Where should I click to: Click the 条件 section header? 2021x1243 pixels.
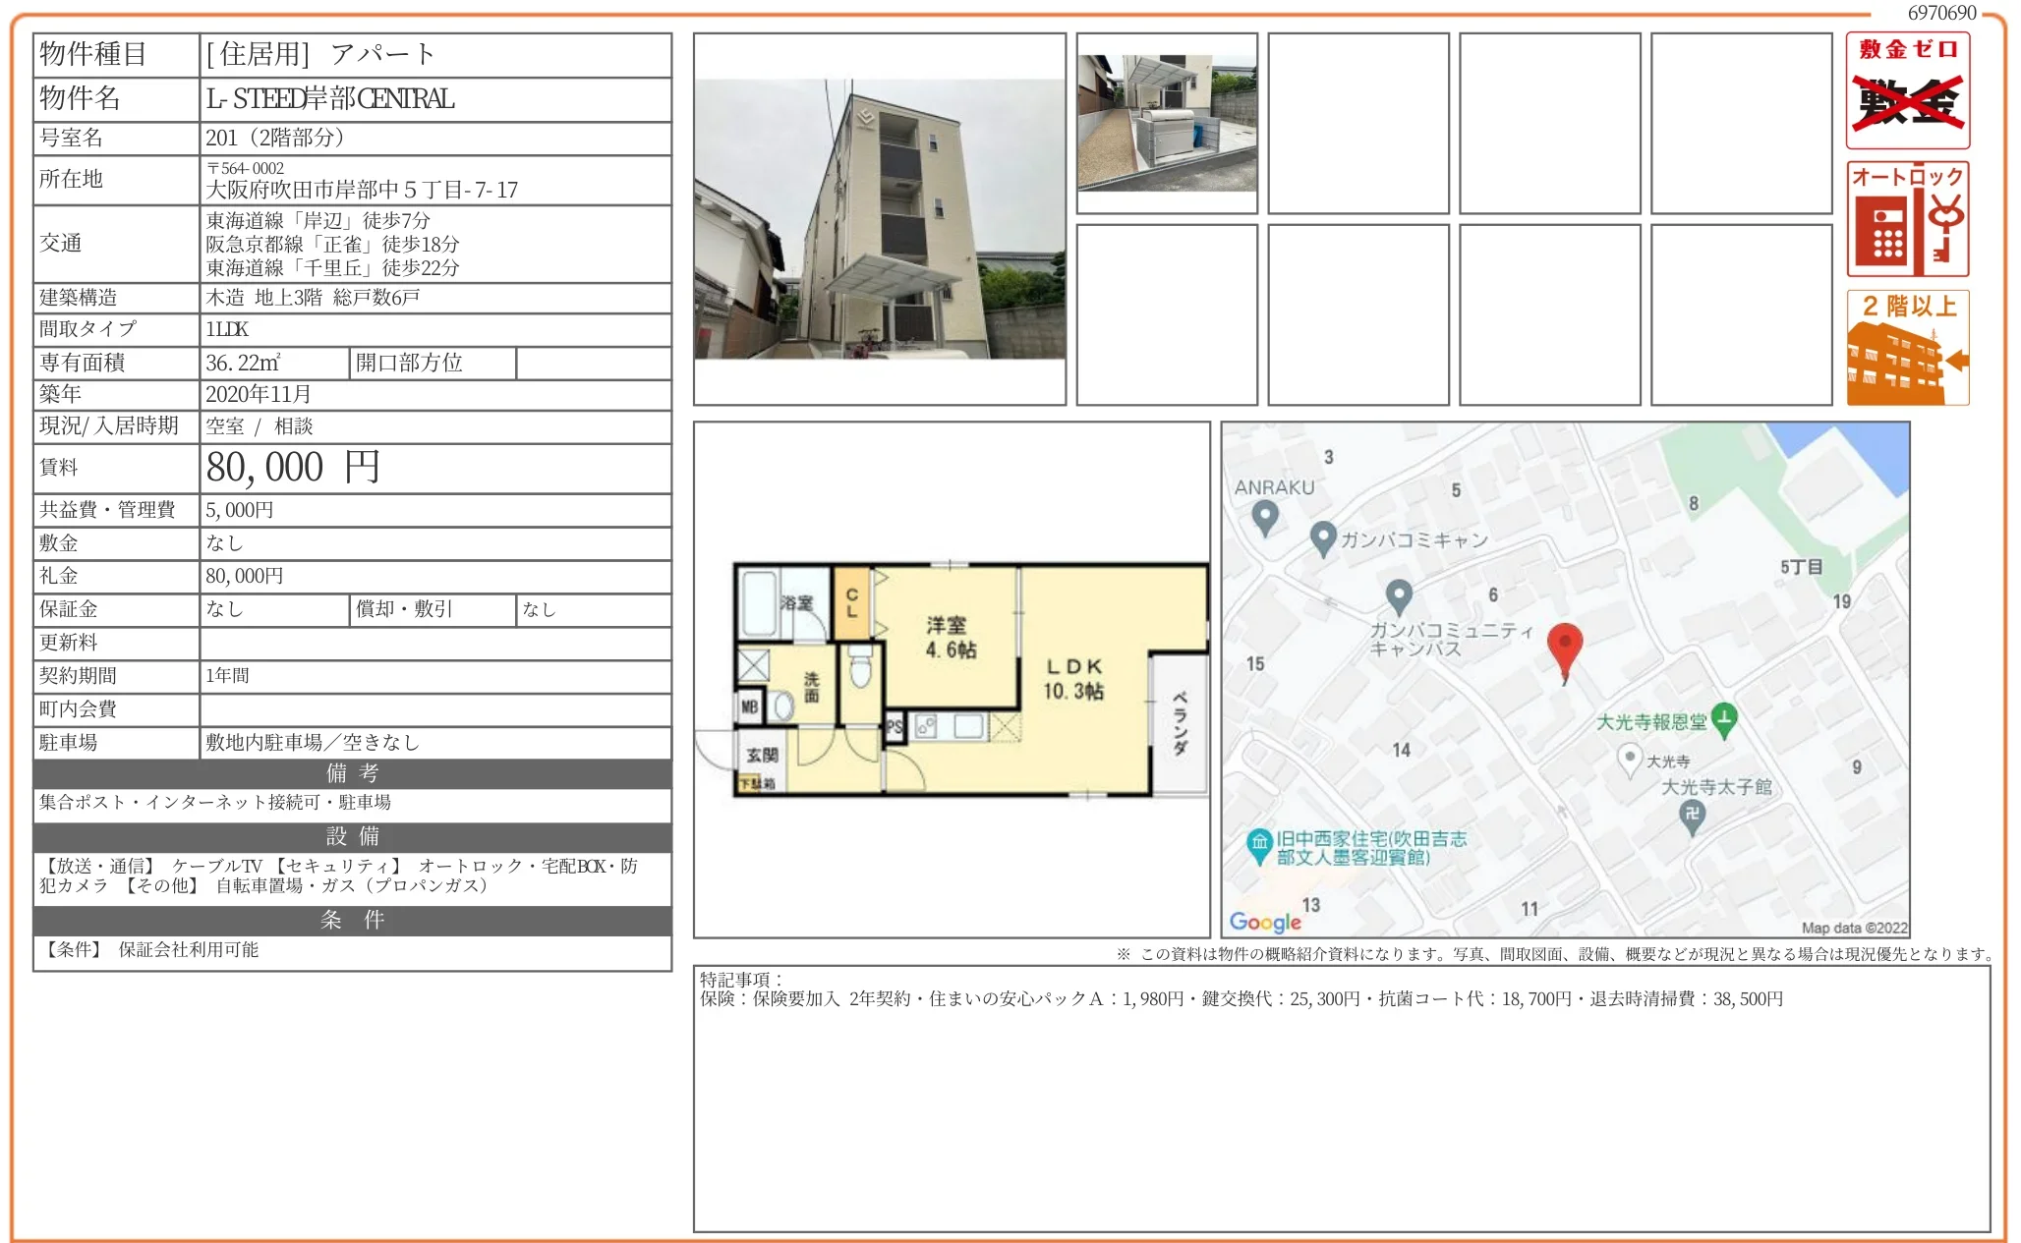[x=352, y=920]
